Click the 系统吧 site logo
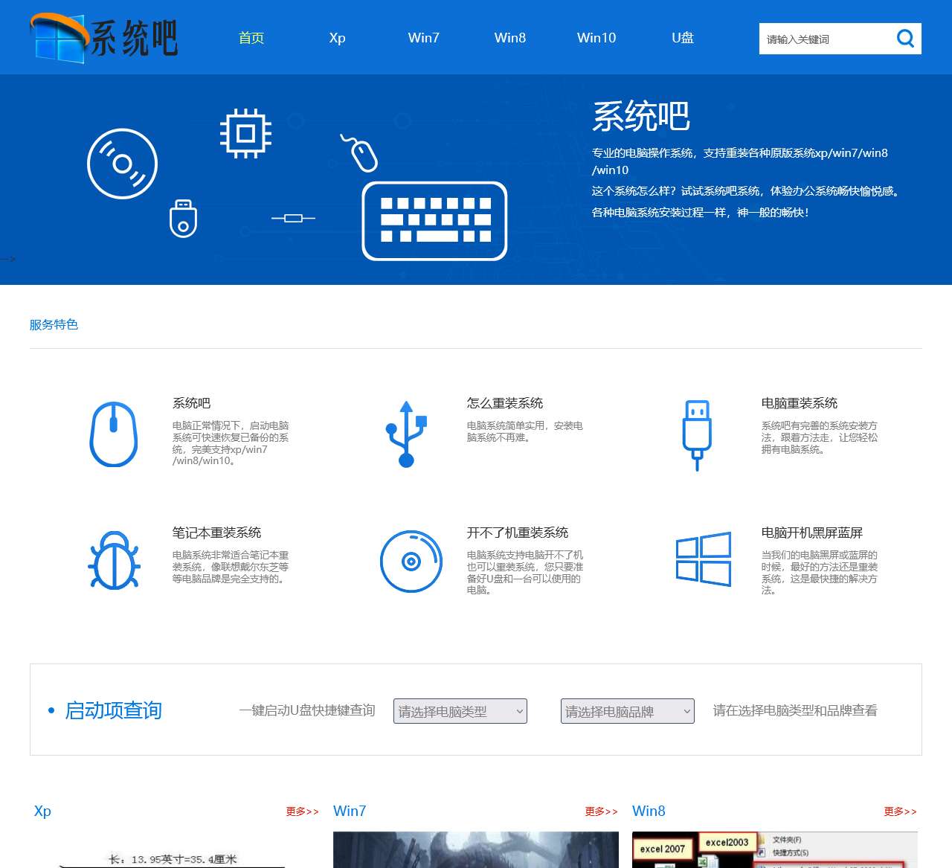This screenshot has width=952, height=868. 104,37
